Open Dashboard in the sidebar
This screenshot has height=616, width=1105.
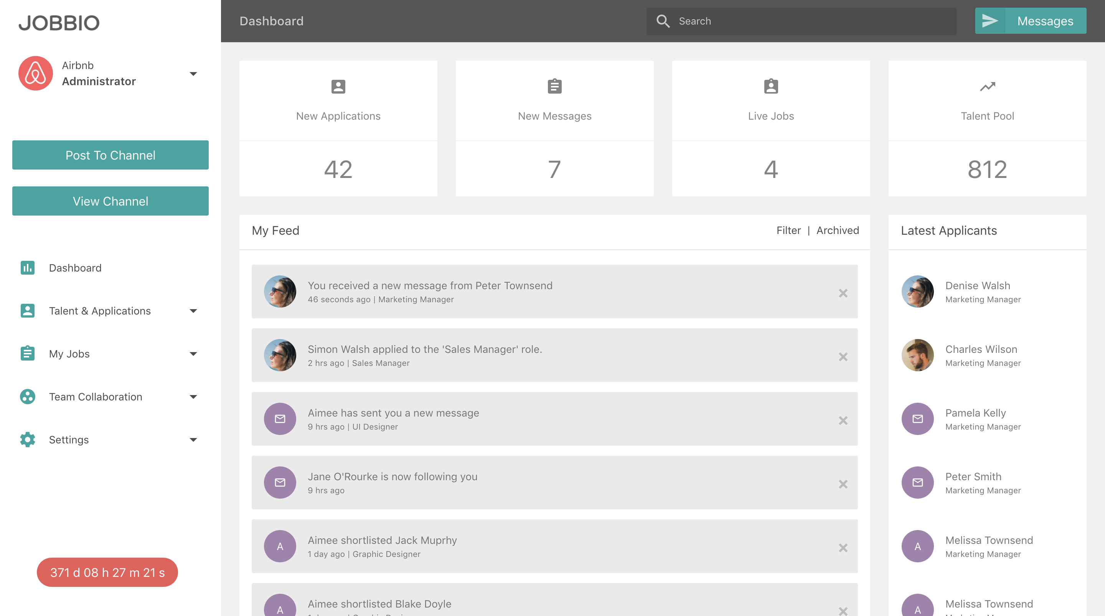[75, 268]
